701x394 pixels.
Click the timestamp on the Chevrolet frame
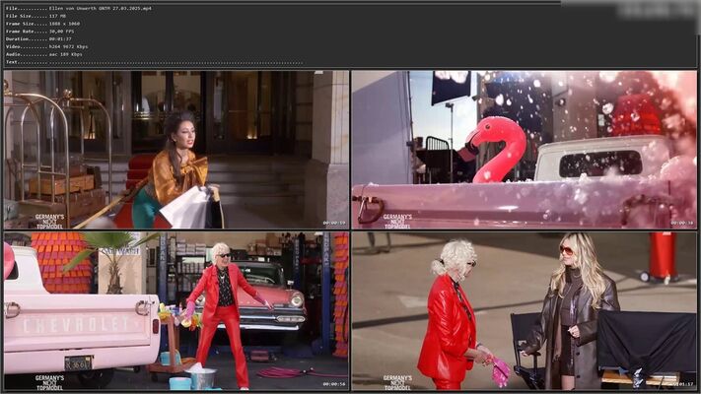(334, 384)
